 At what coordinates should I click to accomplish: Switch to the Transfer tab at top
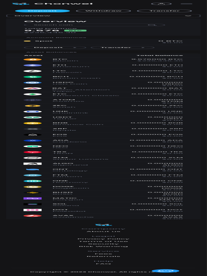tap(164, 11)
